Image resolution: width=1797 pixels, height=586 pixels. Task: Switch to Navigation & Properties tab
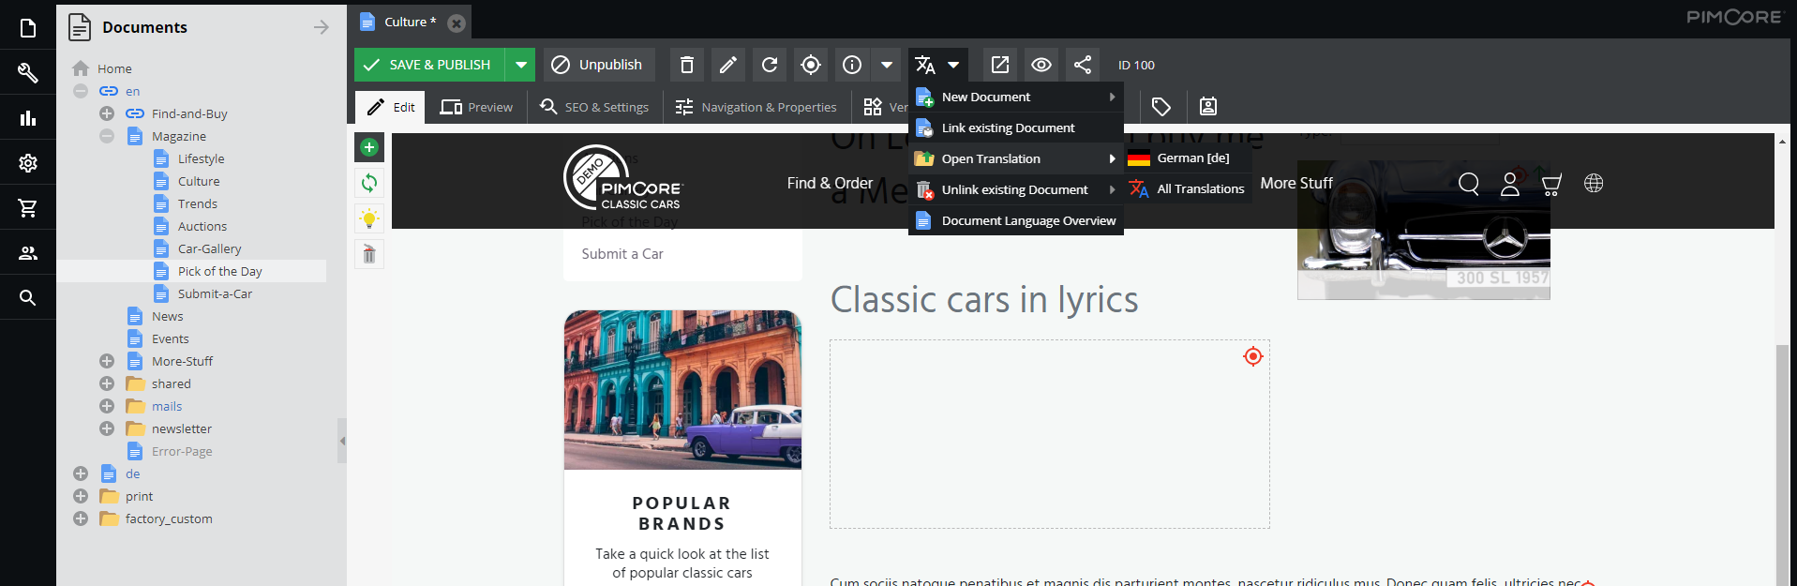tap(756, 107)
